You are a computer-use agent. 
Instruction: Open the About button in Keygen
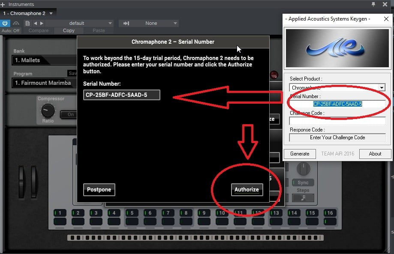375,154
